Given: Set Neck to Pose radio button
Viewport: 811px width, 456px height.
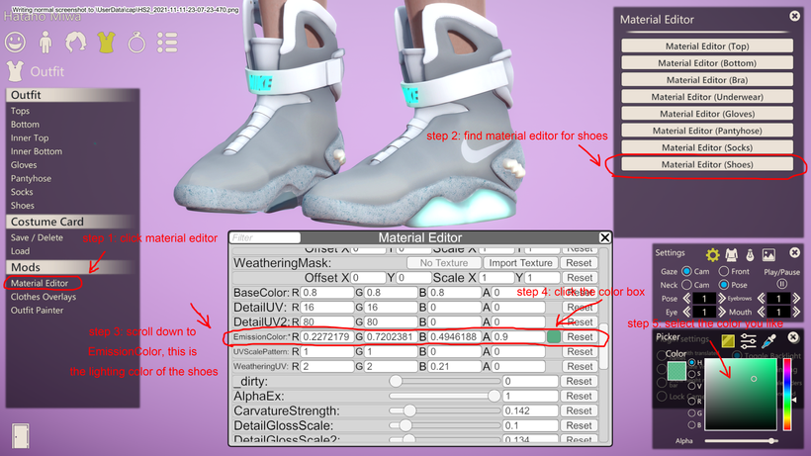Looking at the screenshot, I should (724, 284).
